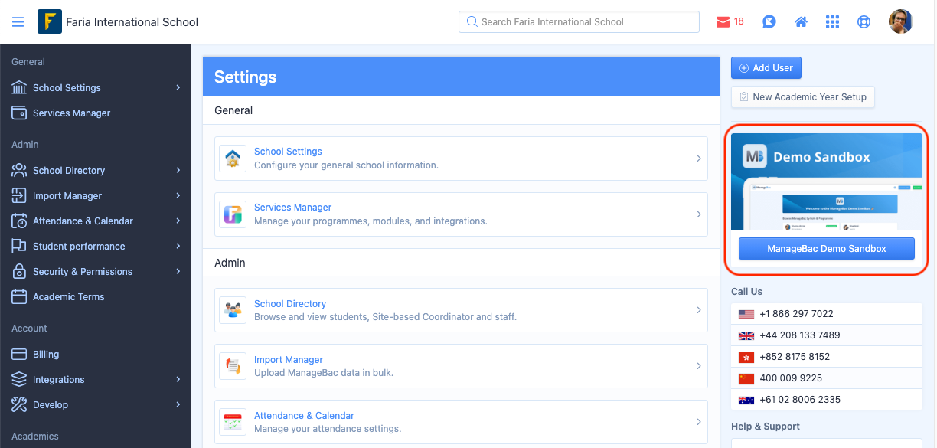Click chevron on Services Manager card

click(x=699, y=214)
